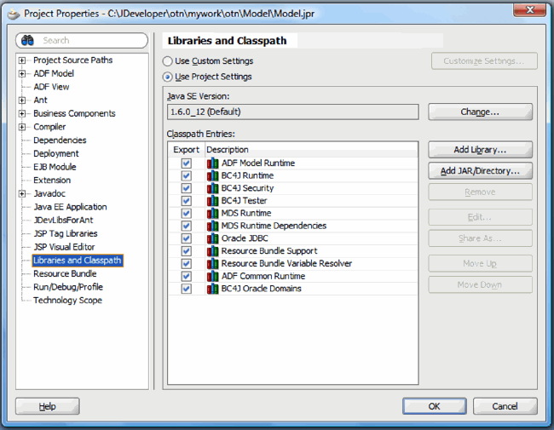Click the Export column header
The height and width of the screenshot is (430, 554).
click(x=186, y=150)
